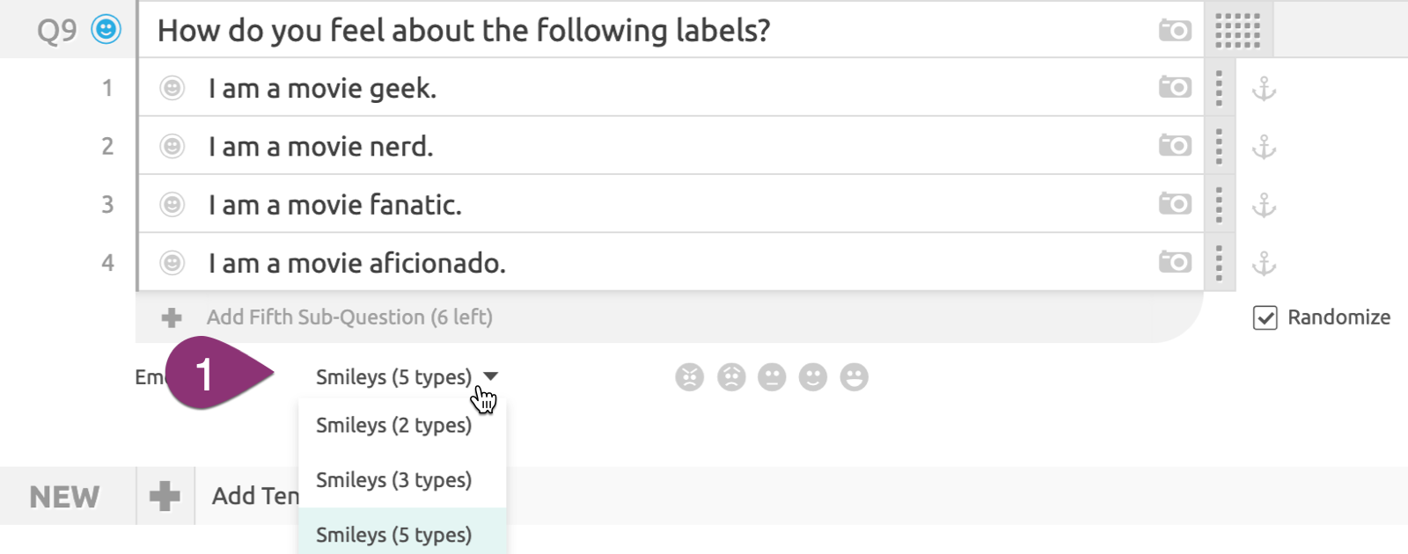
Task: Click the angry face emoji in preview
Action: [x=690, y=377]
